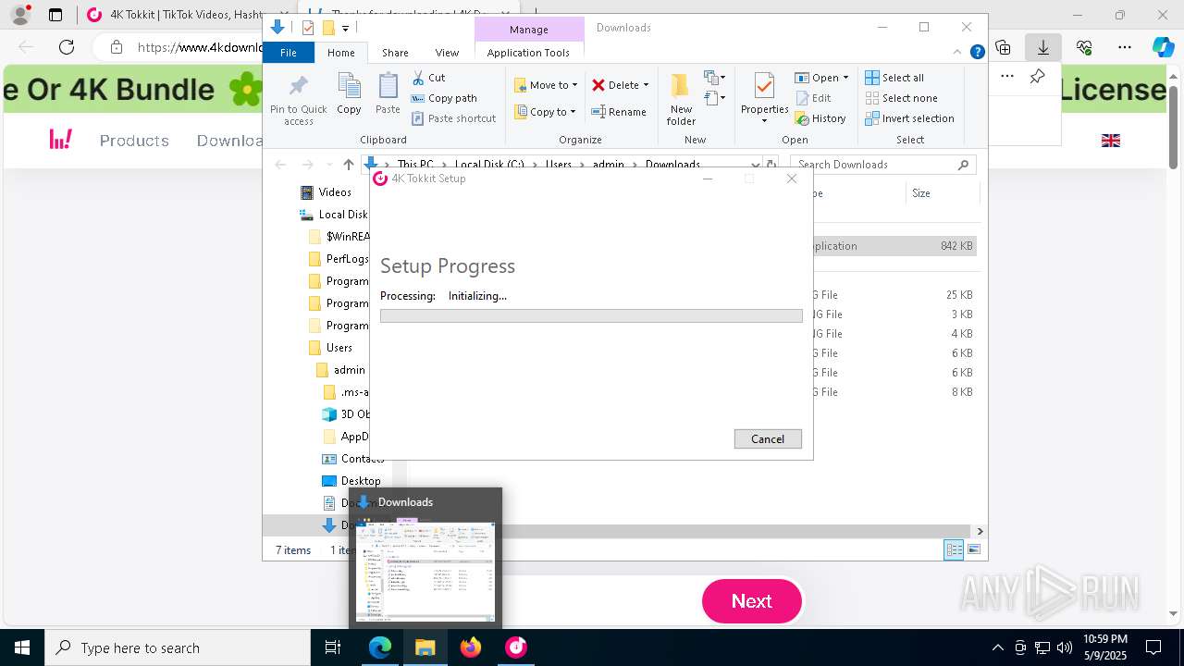The width and height of the screenshot is (1184, 666).
Task: Click the pink Next button
Action: [752, 601]
